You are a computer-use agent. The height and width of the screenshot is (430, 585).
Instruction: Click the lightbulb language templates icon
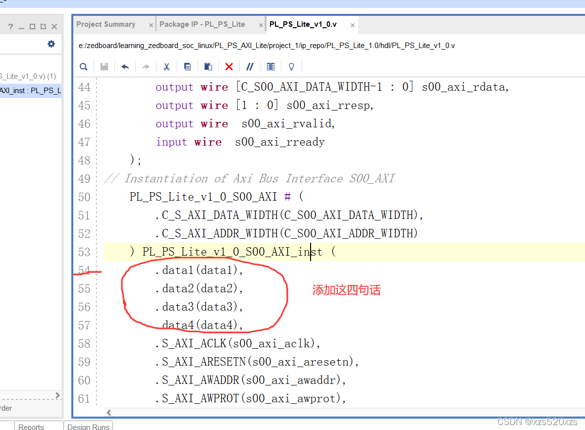coord(291,67)
